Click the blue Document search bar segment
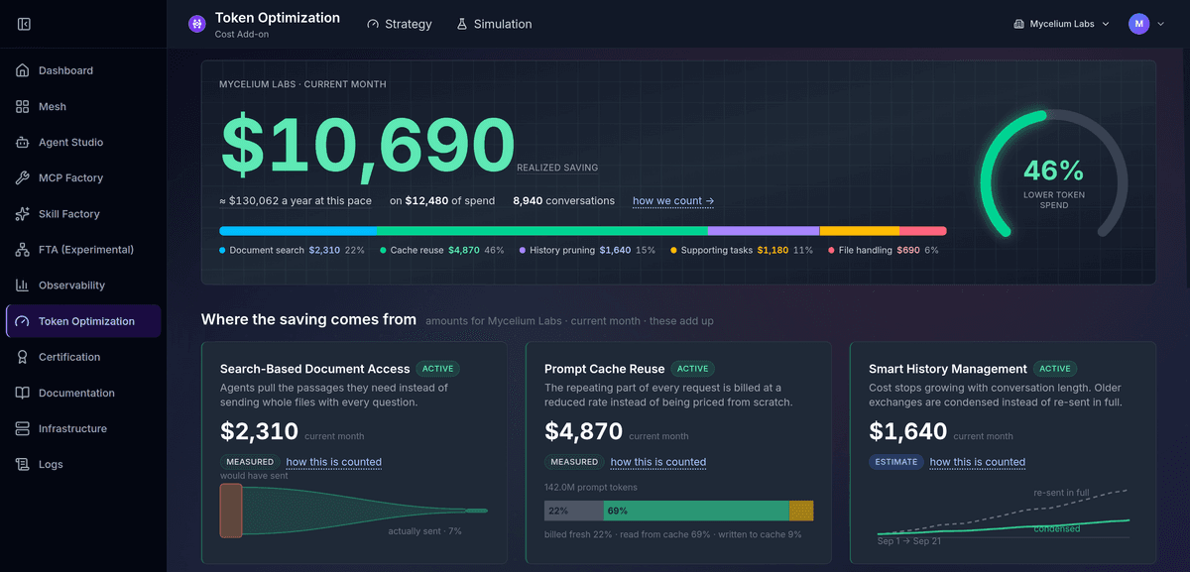Viewport: 1190px width, 572px height. coord(297,231)
